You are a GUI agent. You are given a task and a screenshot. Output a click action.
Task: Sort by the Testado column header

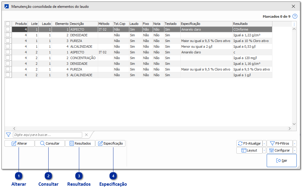click(x=172, y=24)
